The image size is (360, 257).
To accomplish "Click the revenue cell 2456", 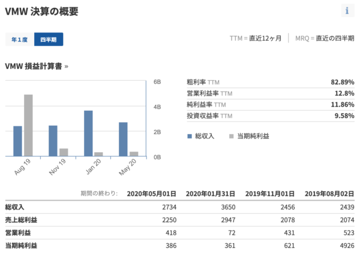I will click(x=287, y=207).
